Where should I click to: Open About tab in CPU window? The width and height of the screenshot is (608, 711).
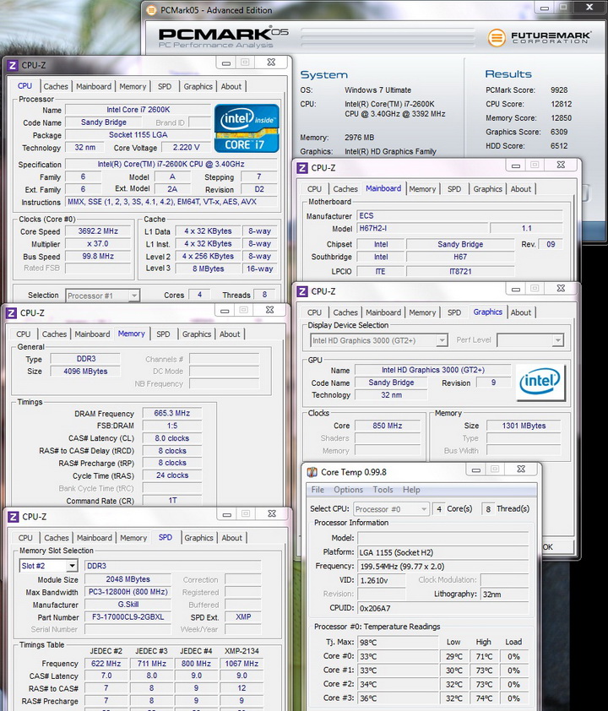[x=231, y=86]
